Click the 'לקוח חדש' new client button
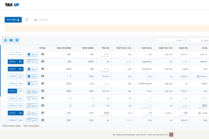This screenshot has width=209, height=139. 13,20
